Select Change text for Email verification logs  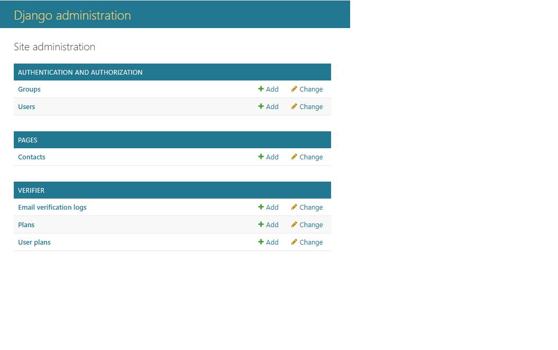[x=311, y=208]
